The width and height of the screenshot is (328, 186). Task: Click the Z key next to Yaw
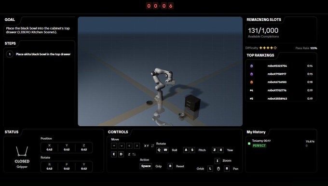coord(215,150)
